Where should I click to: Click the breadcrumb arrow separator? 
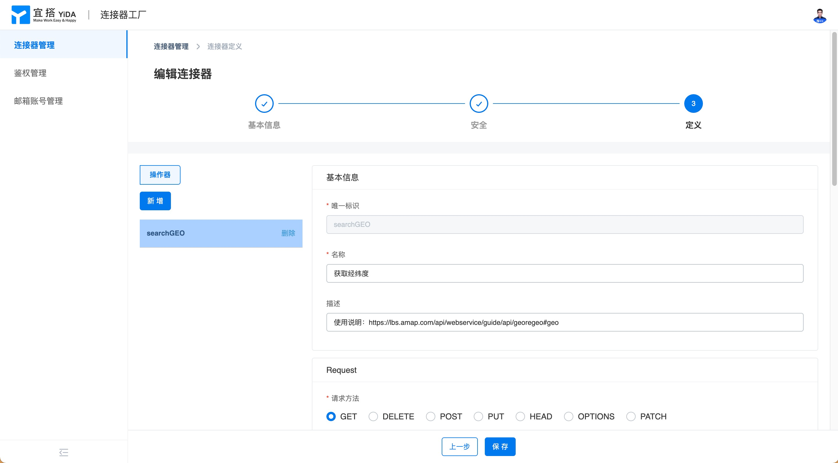[x=198, y=47]
